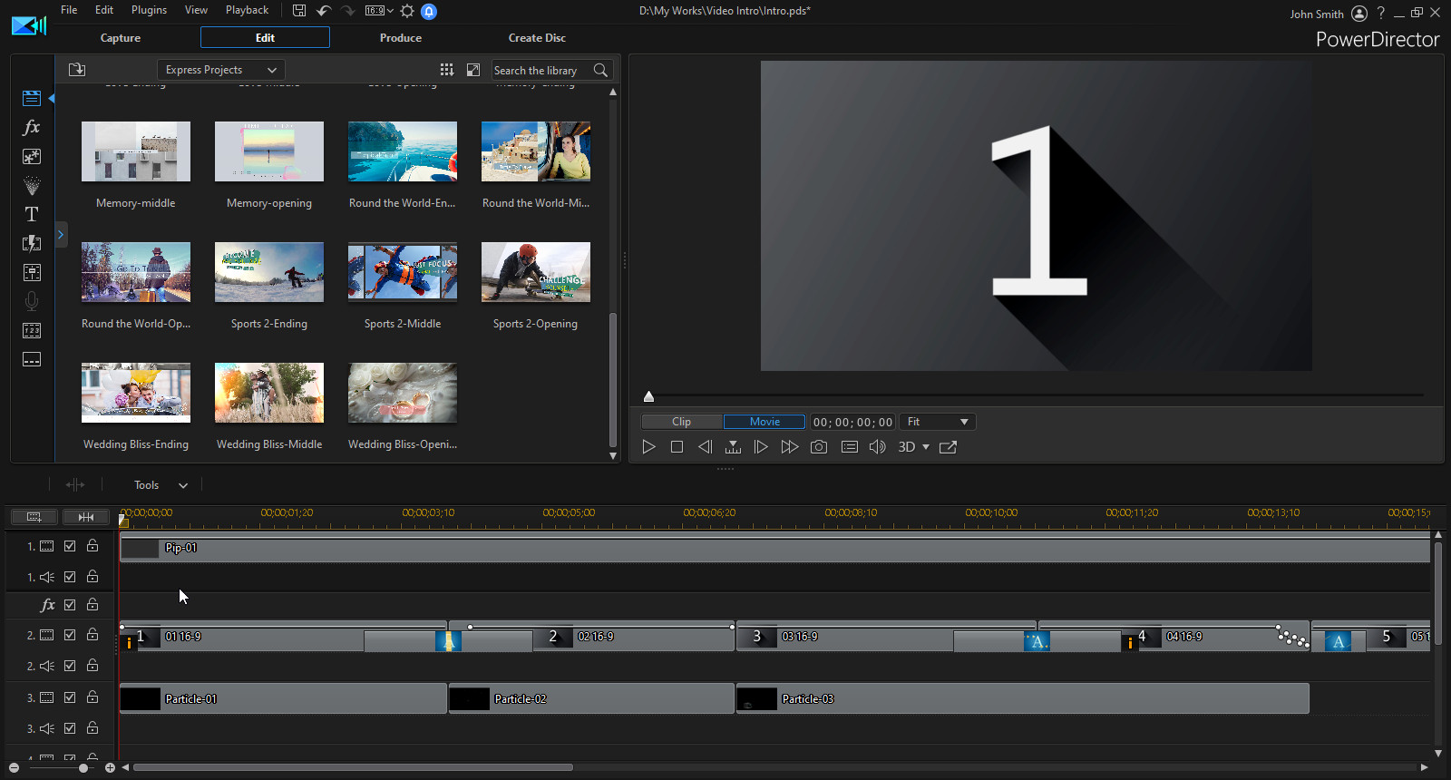Viewport: 1451px width, 780px height.
Task: Click the timeline horizontal scrollbar
Action: tap(353, 767)
